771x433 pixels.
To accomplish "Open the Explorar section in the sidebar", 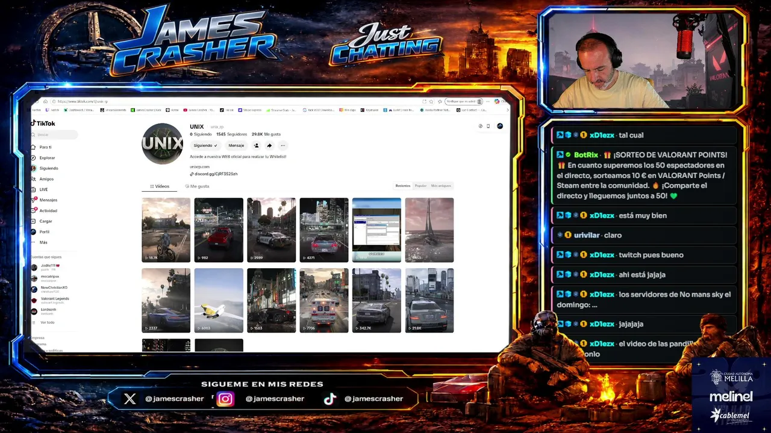I will click(43, 158).
